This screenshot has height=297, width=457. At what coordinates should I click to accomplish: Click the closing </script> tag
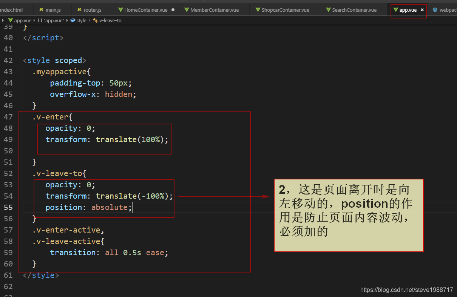(x=43, y=38)
